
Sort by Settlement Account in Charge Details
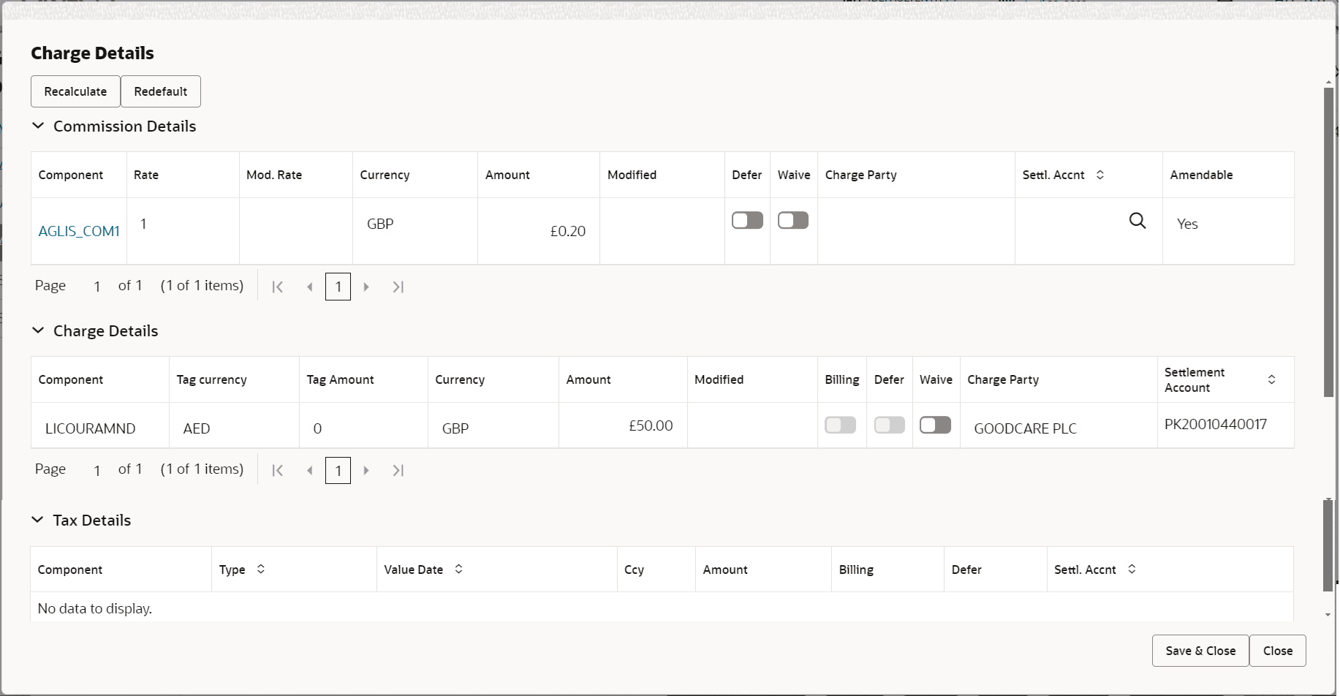pos(1273,379)
